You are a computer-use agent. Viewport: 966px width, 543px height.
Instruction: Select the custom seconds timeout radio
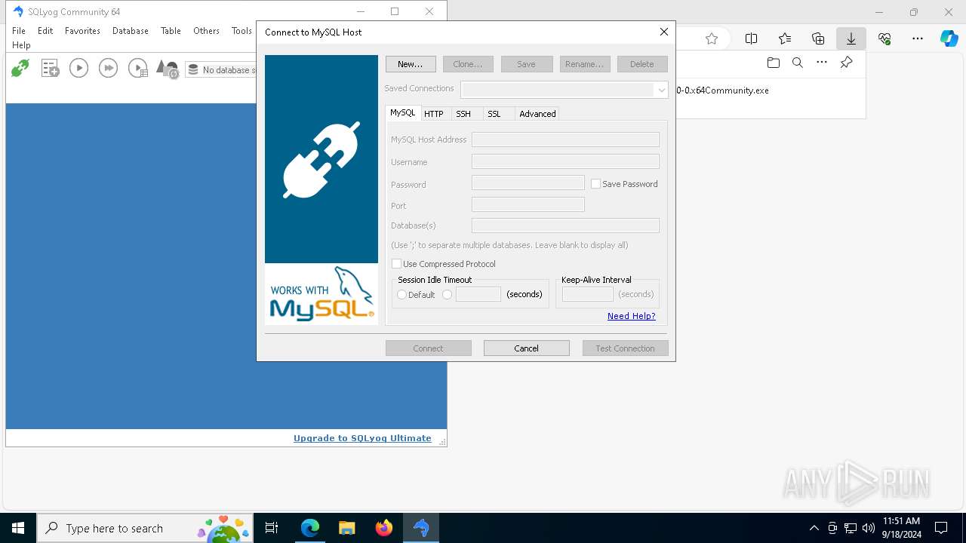(x=448, y=295)
